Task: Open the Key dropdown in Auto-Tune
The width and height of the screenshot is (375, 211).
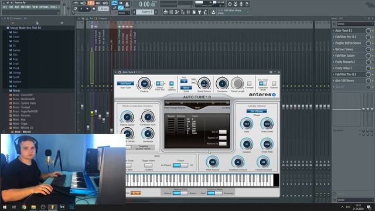Action: (x=183, y=81)
